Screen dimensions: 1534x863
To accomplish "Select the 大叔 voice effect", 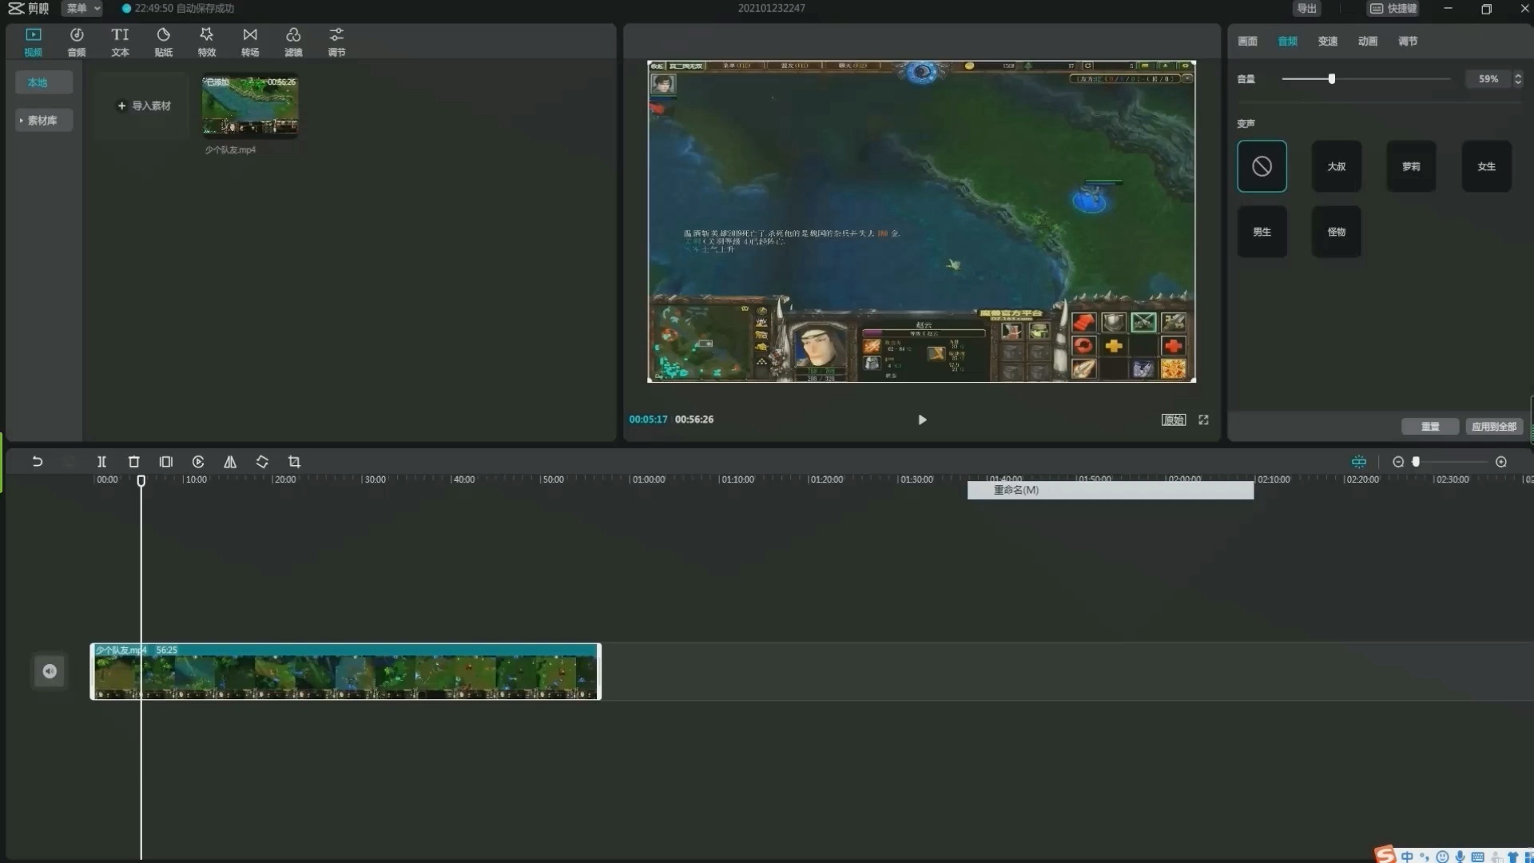I will pyautogui.click(x=1337, y=166).
